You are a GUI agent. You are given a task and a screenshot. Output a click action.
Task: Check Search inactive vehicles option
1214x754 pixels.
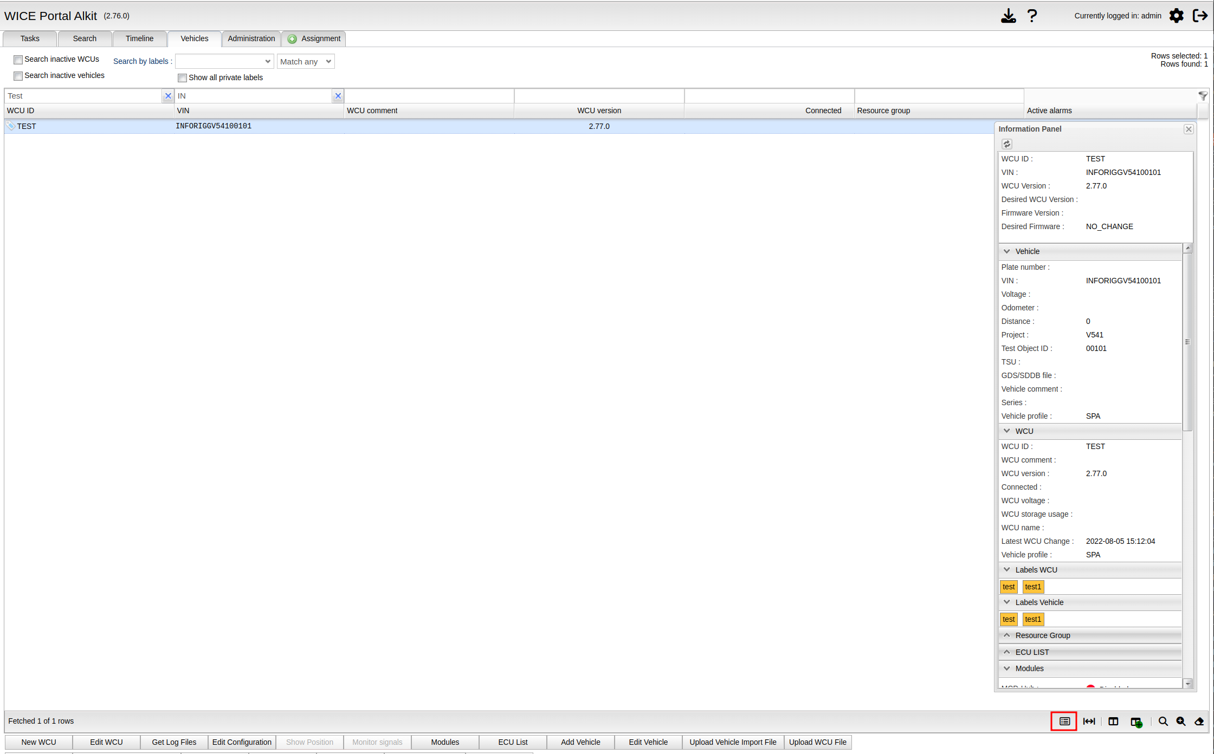point(18,76)
